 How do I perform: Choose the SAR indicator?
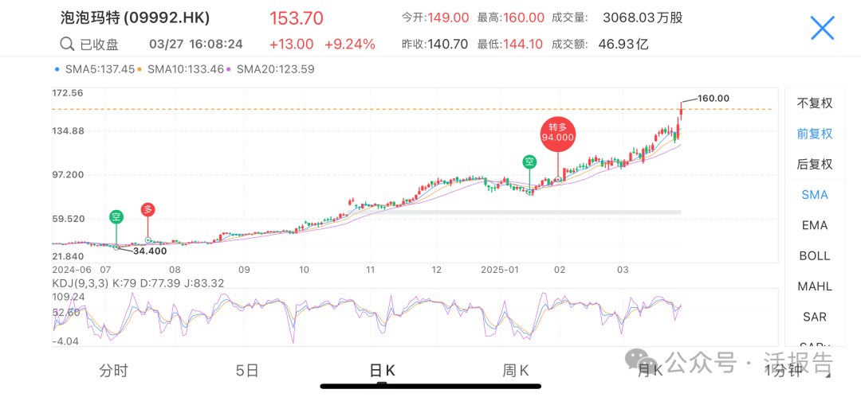[815, 317]
